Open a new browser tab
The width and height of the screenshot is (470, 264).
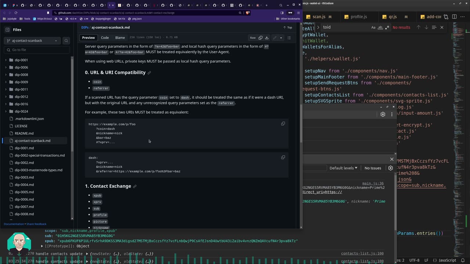267,5
